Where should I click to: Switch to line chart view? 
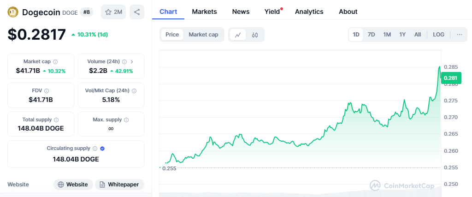coord(238,35)
